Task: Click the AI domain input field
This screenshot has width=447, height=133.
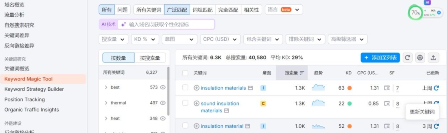Action: 166,25
